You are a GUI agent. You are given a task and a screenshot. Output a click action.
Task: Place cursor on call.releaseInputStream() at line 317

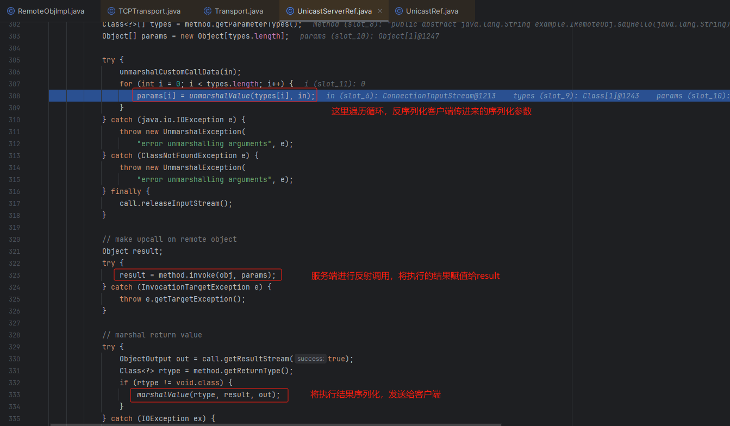(176, 204)
